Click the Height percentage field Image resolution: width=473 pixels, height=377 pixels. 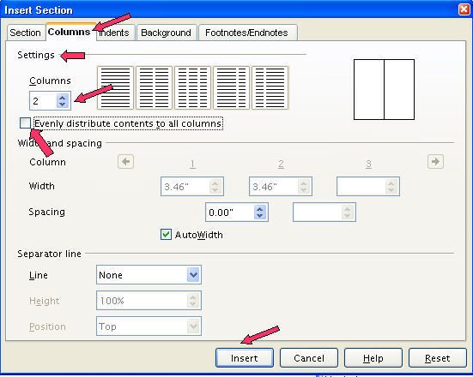coord(149,301)
